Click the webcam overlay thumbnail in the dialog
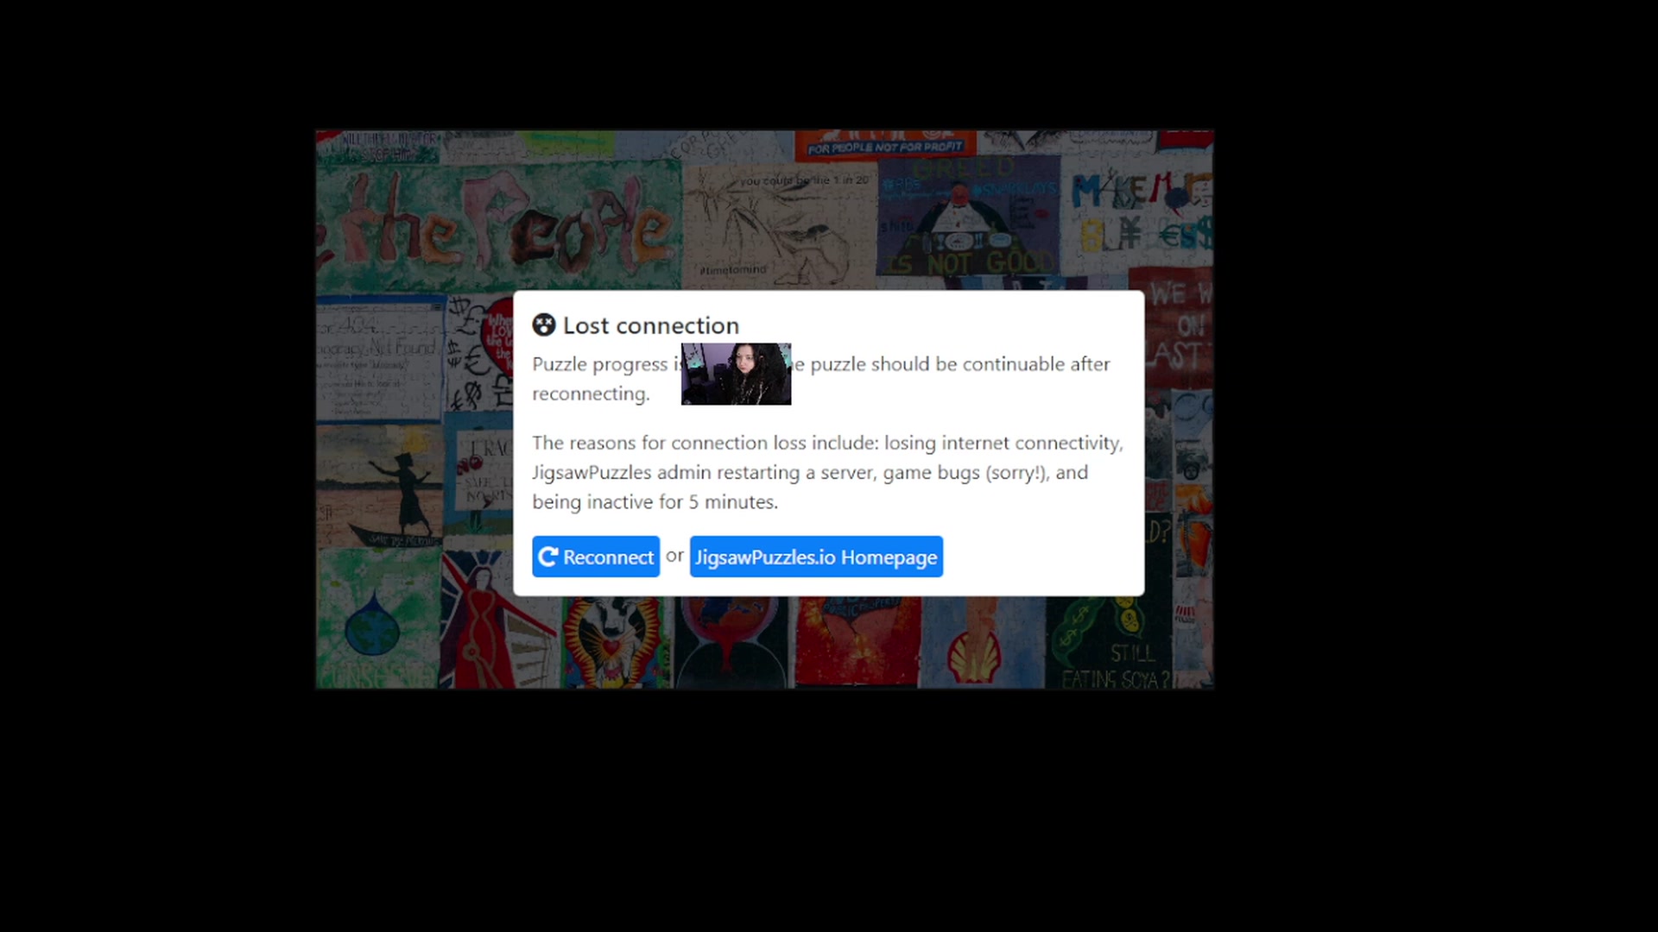 (736, 374)
